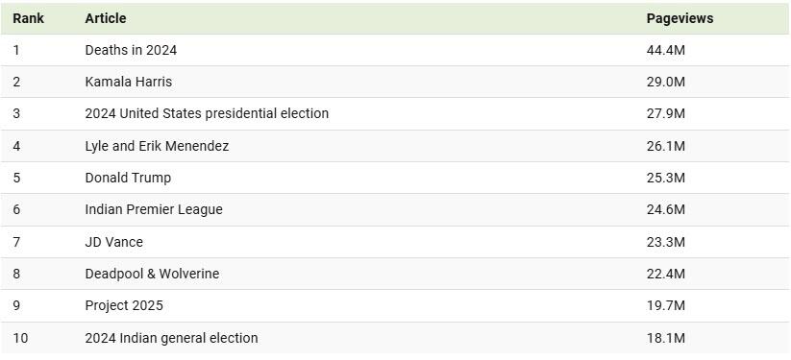The height and width of the screenshot is (360, 791).
Task: Select the Indian Premier League row
Action: click(x=396, y=209)
